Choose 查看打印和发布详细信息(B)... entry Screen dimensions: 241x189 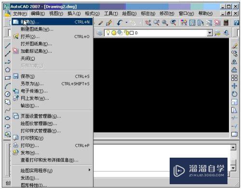coord(52,160)
